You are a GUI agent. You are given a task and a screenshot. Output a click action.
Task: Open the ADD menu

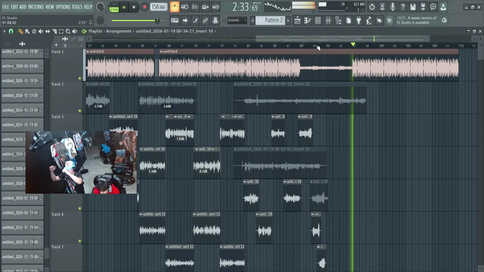(23, 7)
